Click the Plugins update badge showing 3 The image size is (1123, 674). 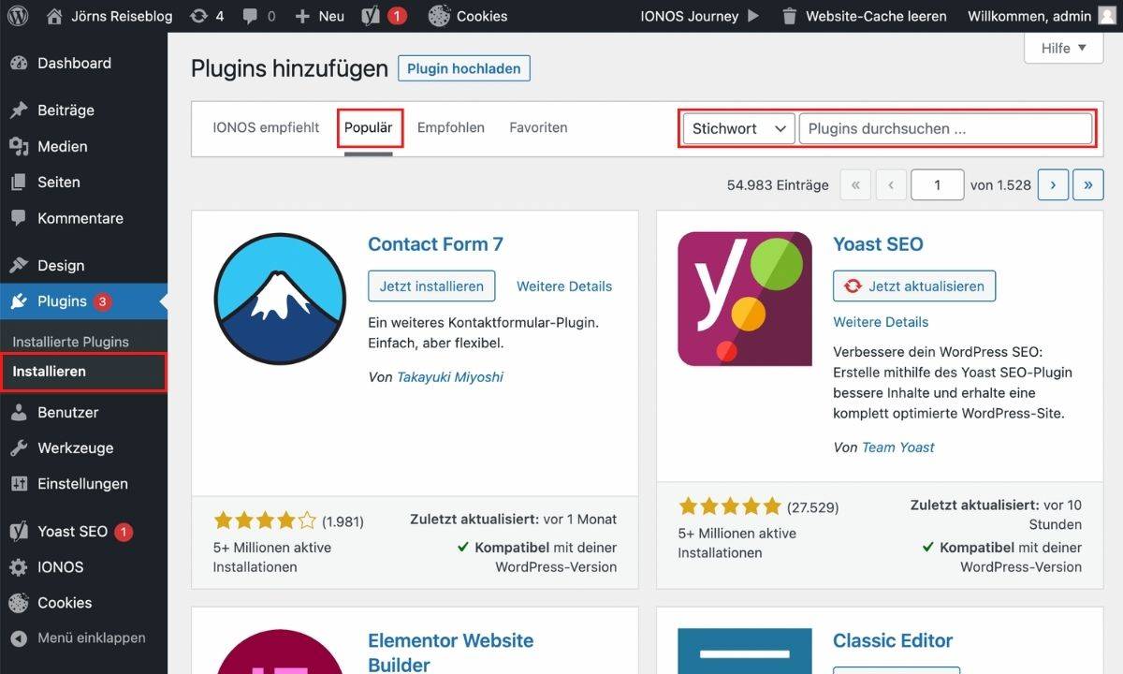(x=102, y=301)
